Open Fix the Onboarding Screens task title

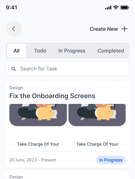(x=52, y=96)
